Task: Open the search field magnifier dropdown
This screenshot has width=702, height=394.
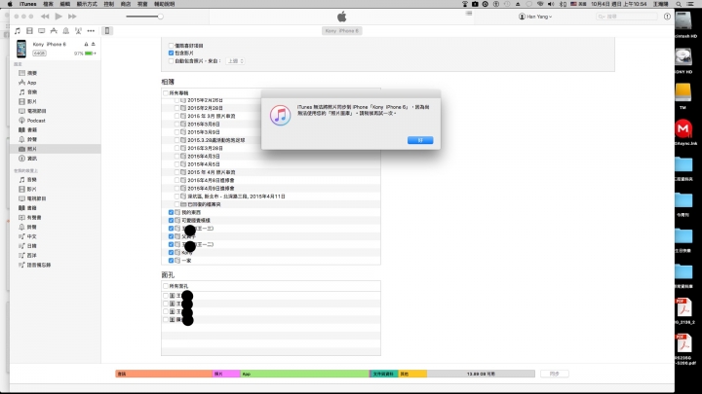Action: click(x=602, y=17)
